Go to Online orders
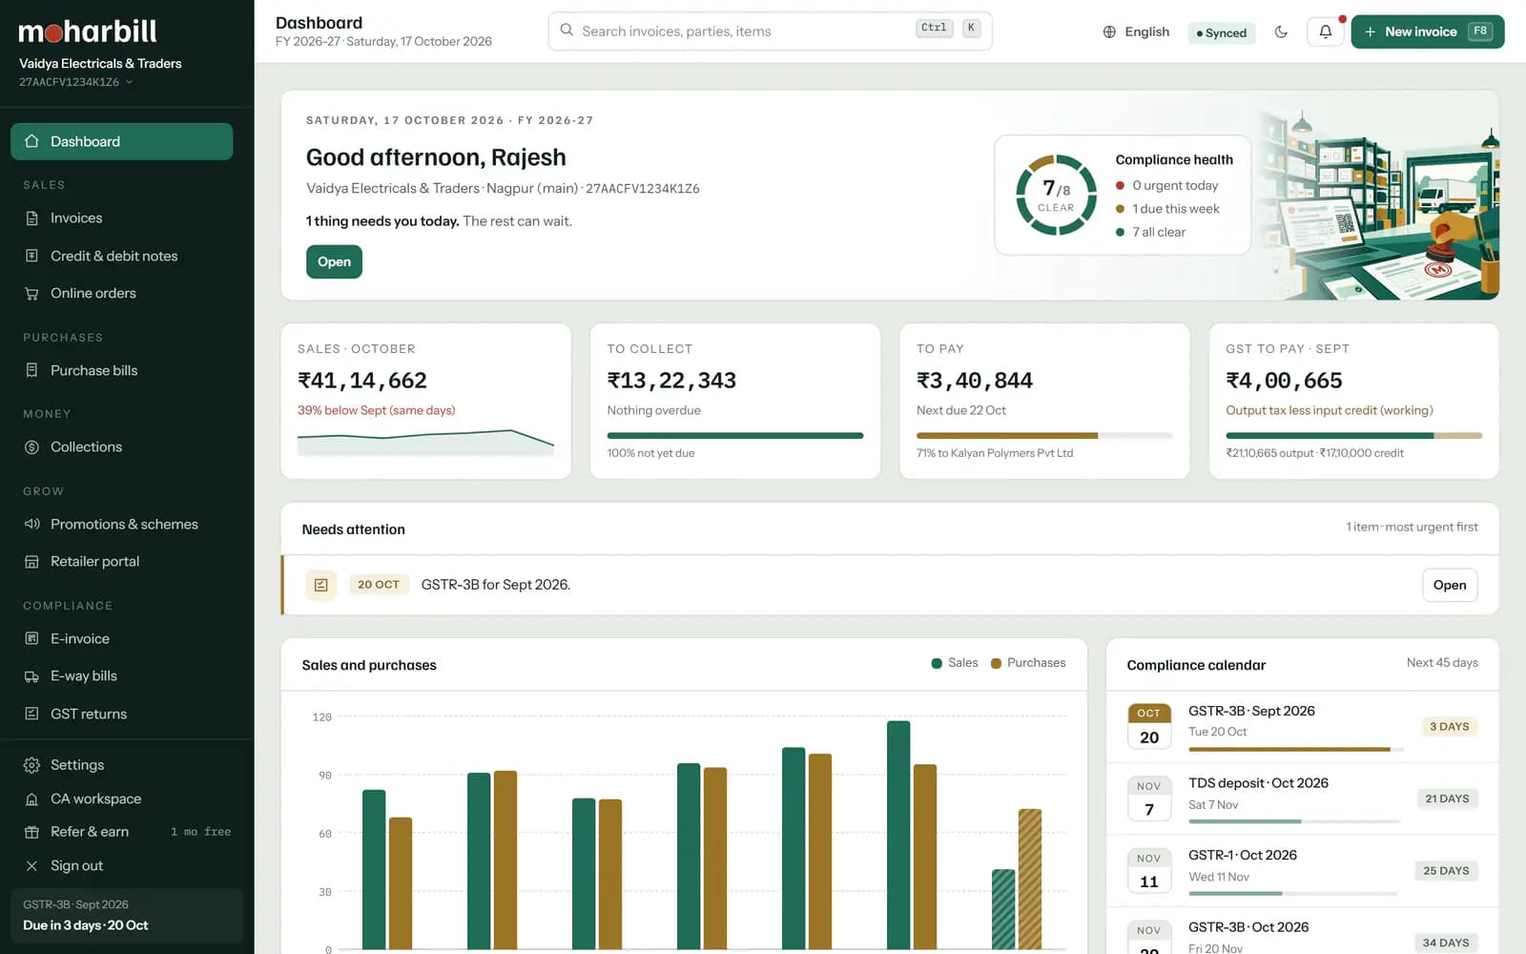 121,293
